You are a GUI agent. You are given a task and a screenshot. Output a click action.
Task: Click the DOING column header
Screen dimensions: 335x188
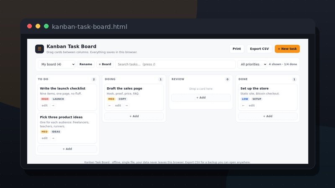[110, 79]
